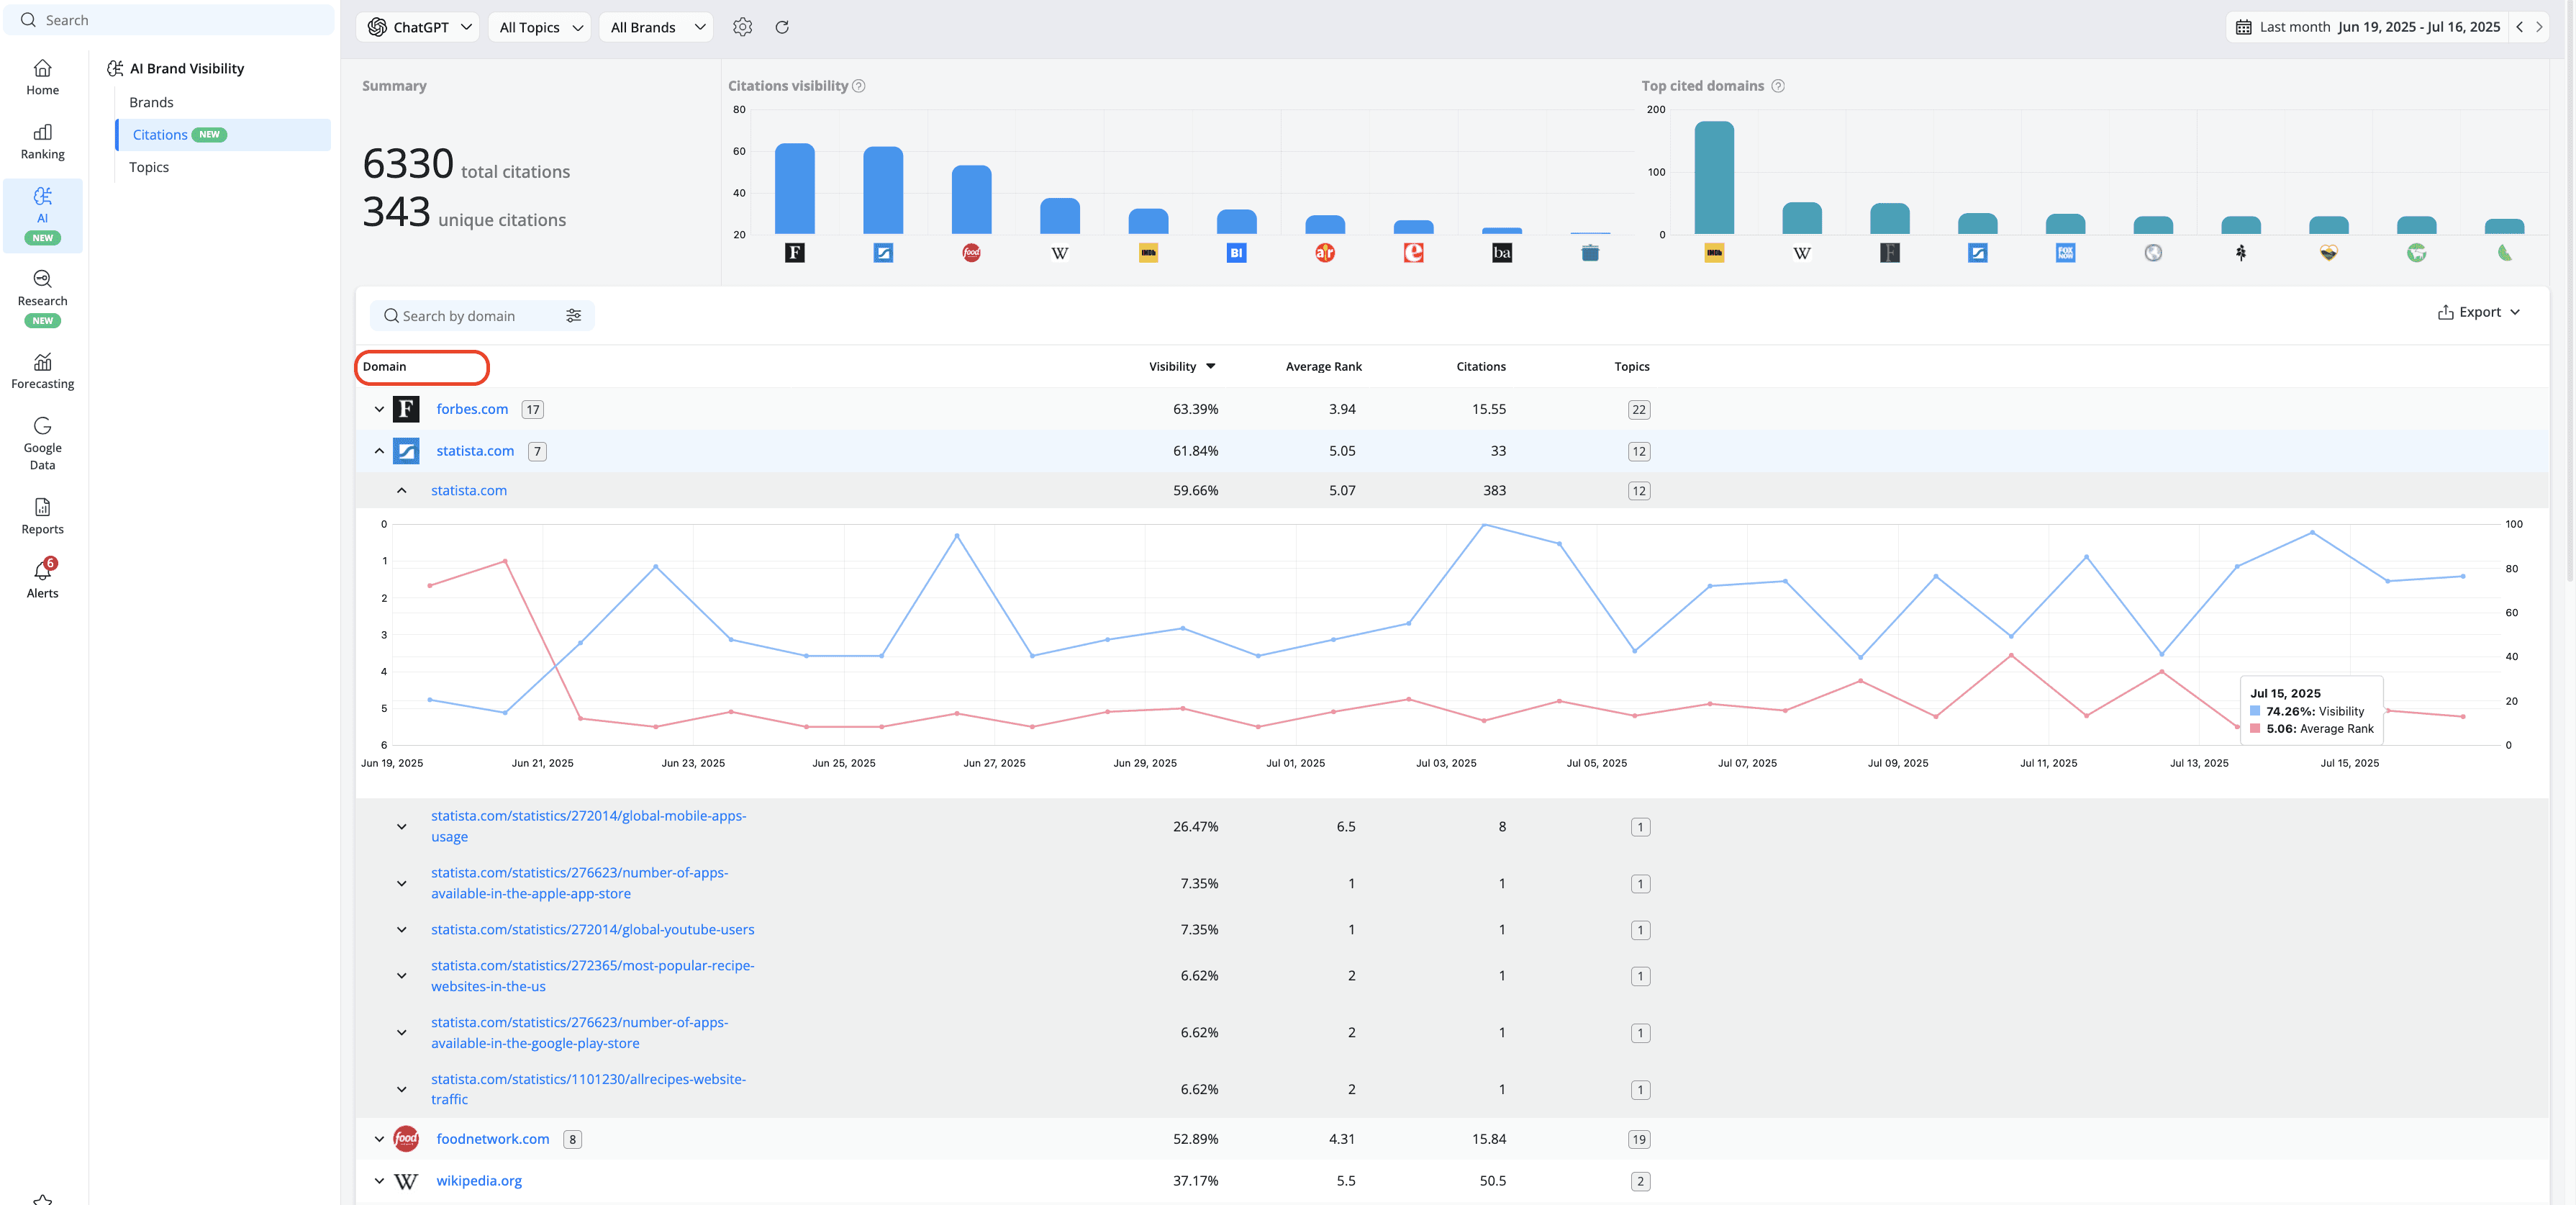Screen dimensions: 2576x1205
Task: Collapse the statista.com chart sub-row
Action: tap(401, 490)
